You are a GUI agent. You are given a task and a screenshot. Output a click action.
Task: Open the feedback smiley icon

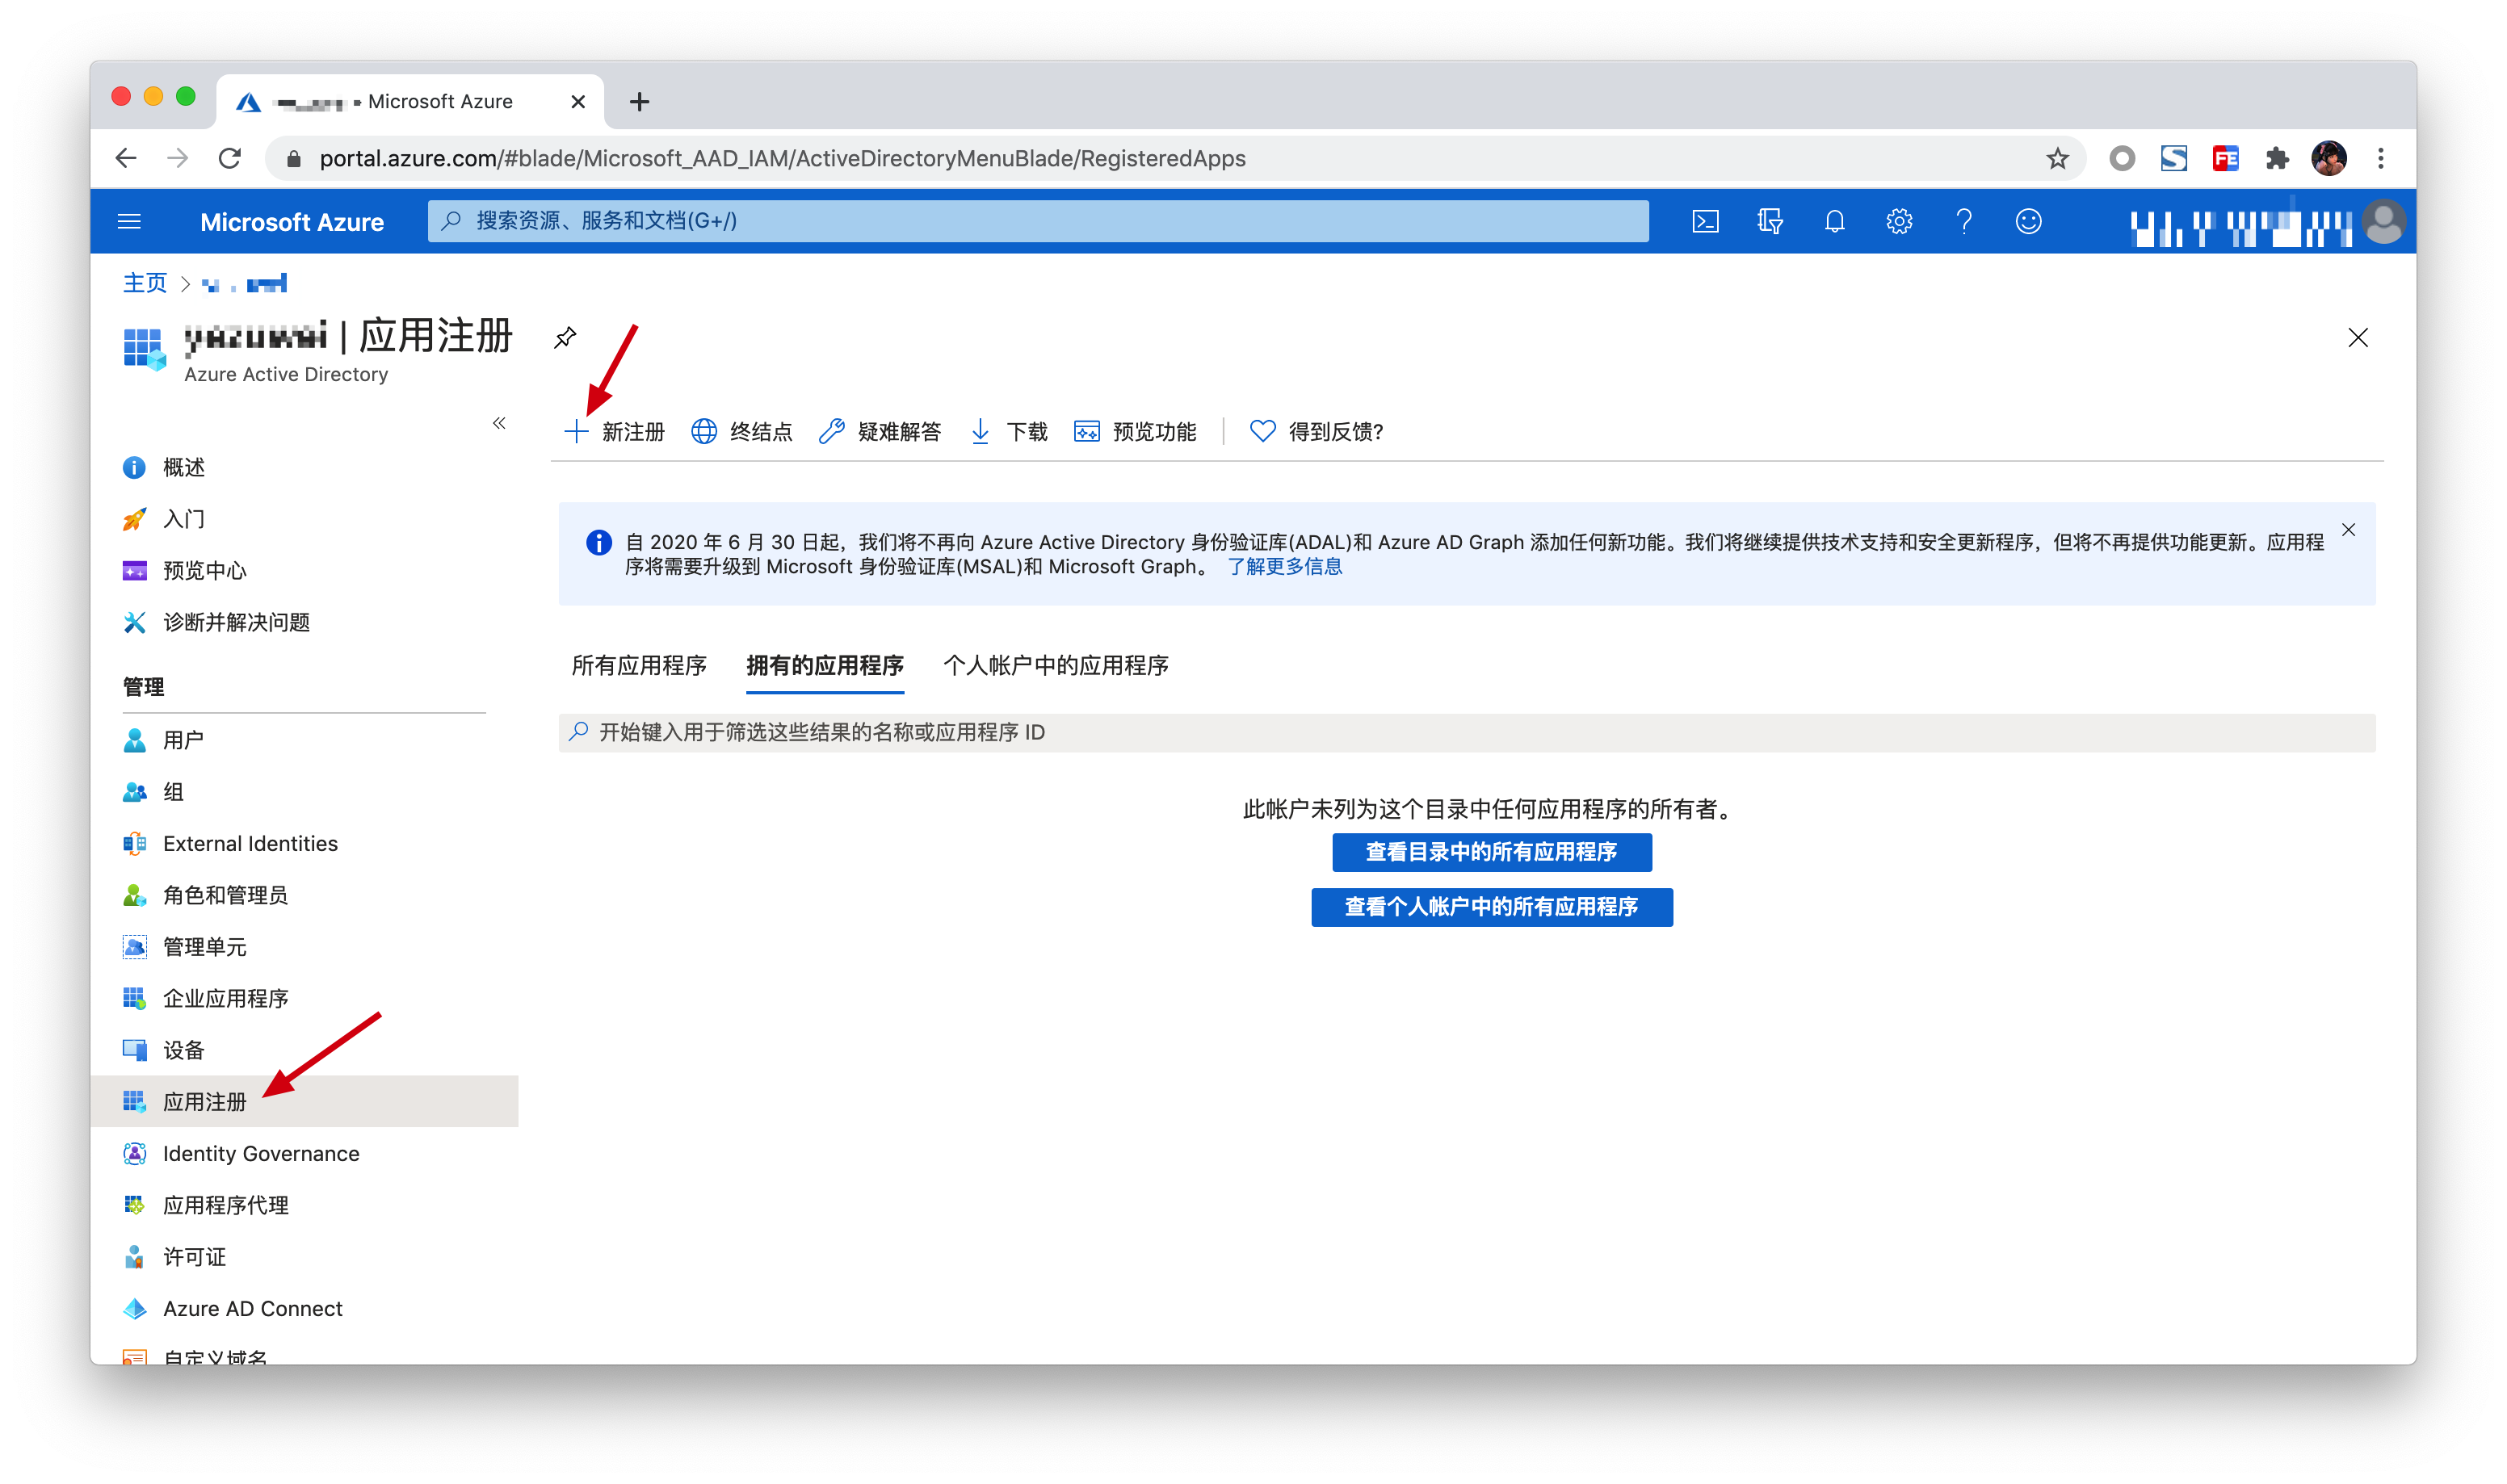click(x=2028, y=221)
